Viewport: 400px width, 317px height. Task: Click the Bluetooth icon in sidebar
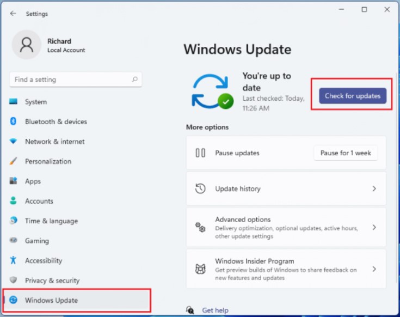point(13,121)
